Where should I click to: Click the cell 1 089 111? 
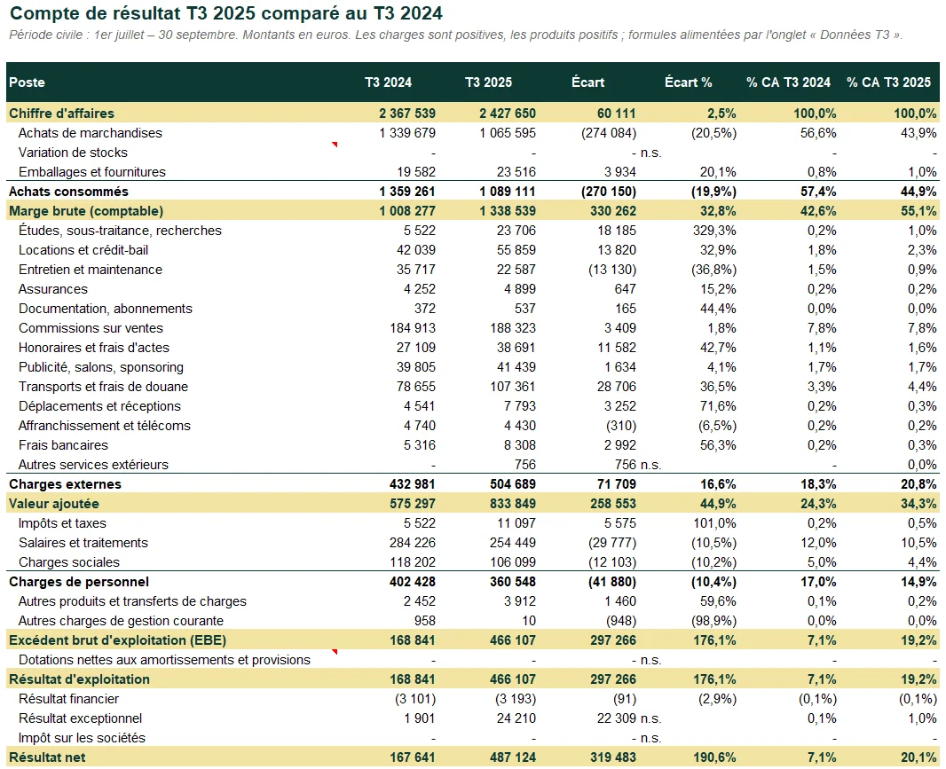pos(508,192)
